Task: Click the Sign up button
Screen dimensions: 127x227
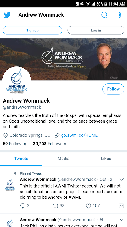Action: 32,30
